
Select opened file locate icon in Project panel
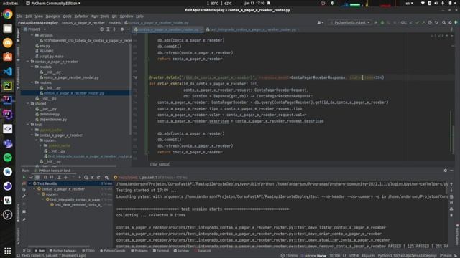click(x=101, y=29)
